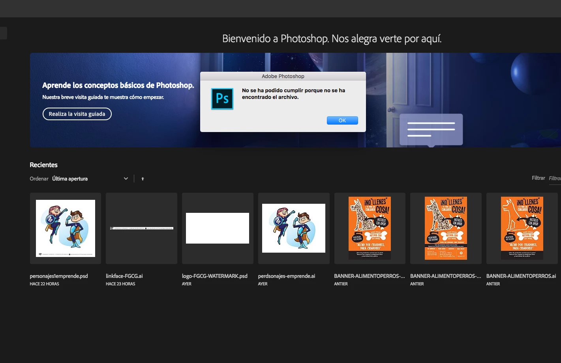Viewport: 561px width, 363px height.
Task: Click the Ps icon in the error dialog
Action: [x=222, y=99]
